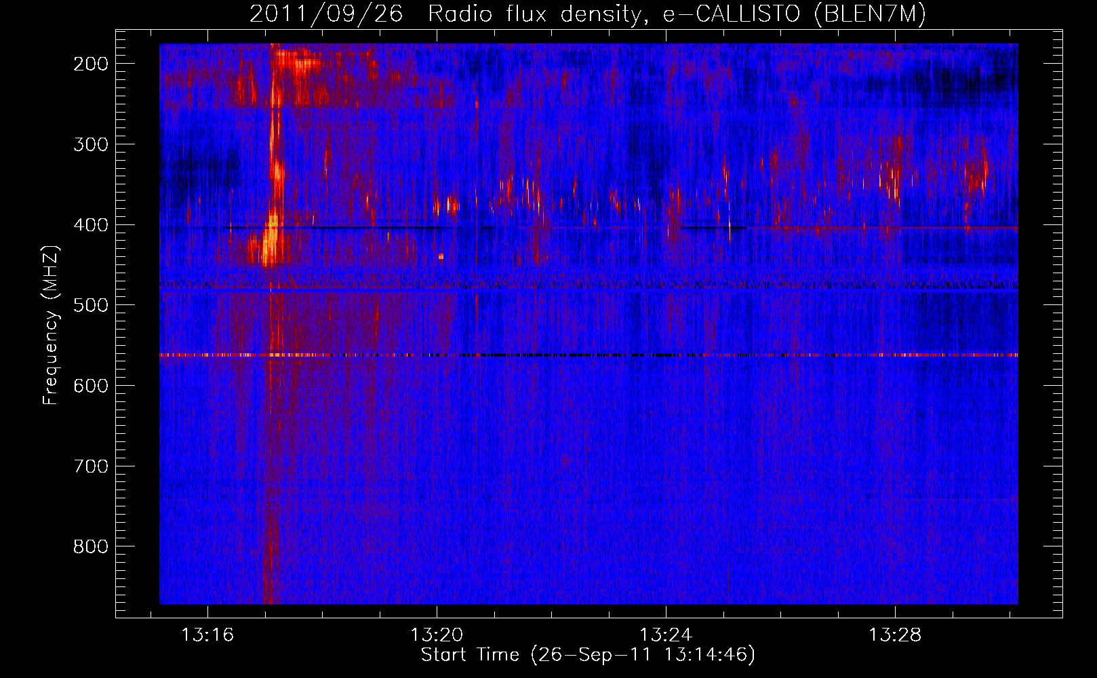Click the 300 frequency tick label
Viewport: 1097px width, 678px height.
90,144
